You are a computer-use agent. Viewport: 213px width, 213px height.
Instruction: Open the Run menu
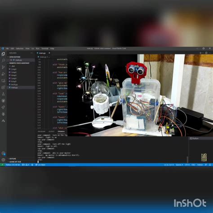[38, 49]
